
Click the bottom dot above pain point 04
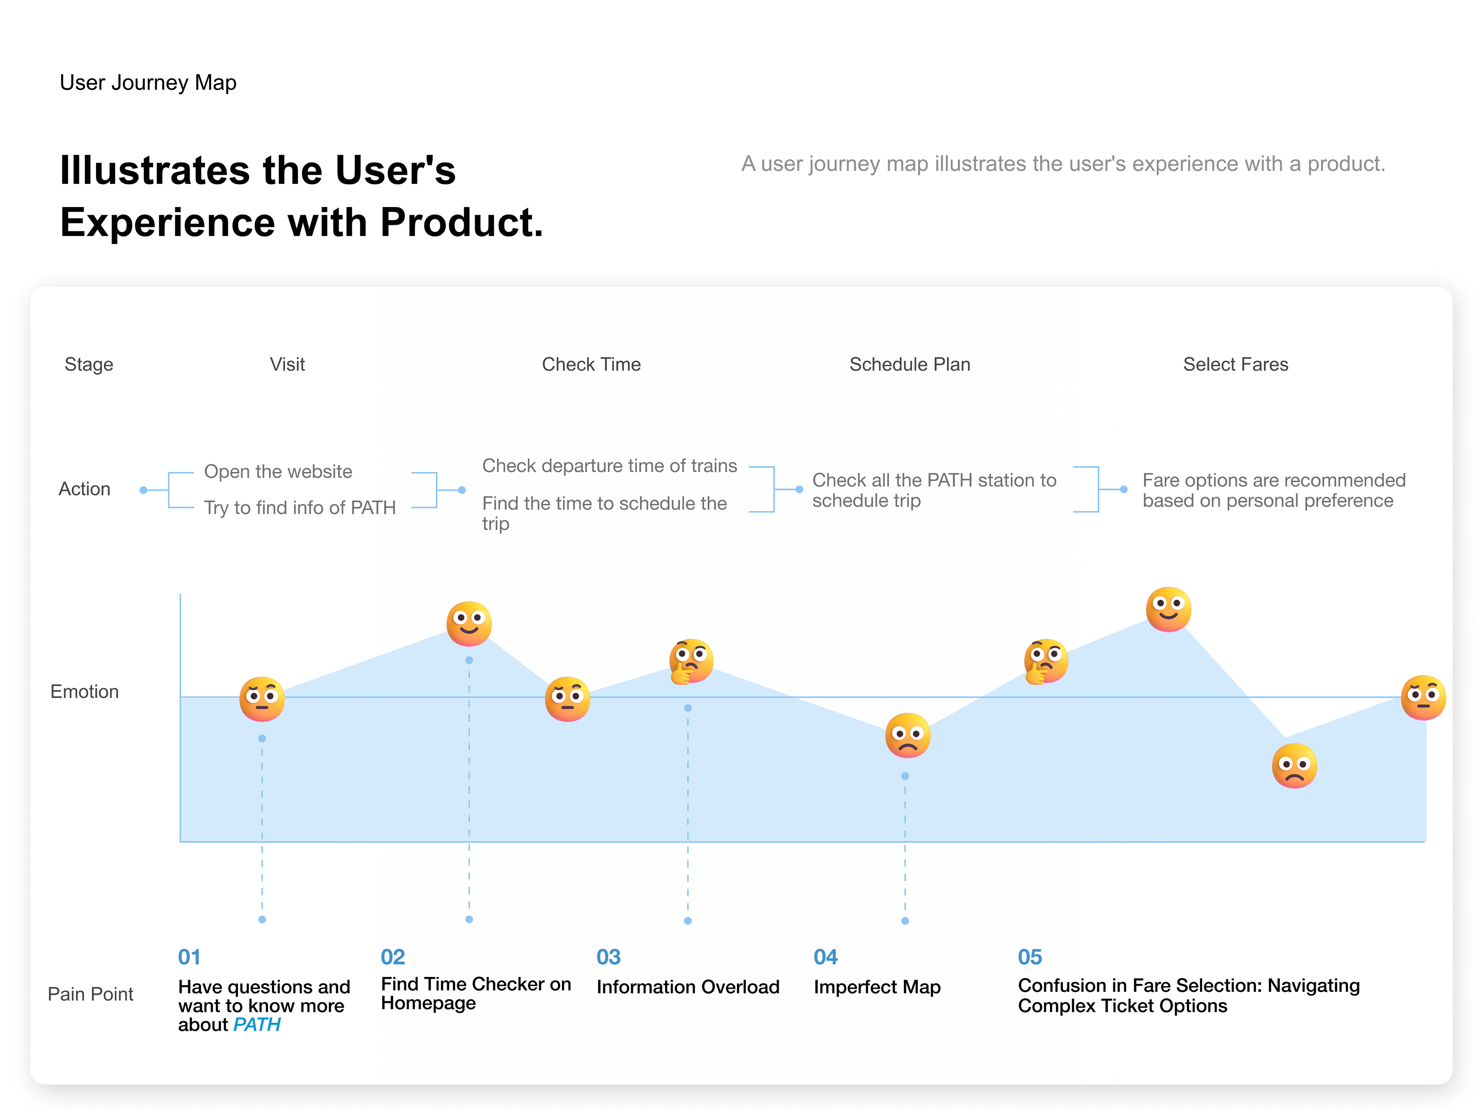(x=904, y=921)
